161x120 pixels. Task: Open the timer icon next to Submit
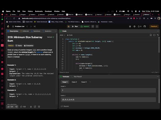(93, 26)
